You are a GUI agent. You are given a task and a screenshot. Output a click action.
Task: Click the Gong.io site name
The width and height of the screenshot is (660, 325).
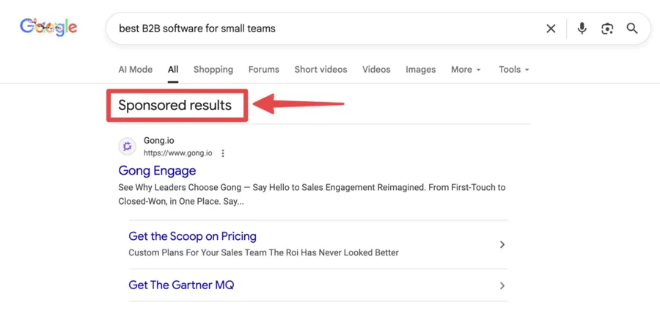coord(158,141)
